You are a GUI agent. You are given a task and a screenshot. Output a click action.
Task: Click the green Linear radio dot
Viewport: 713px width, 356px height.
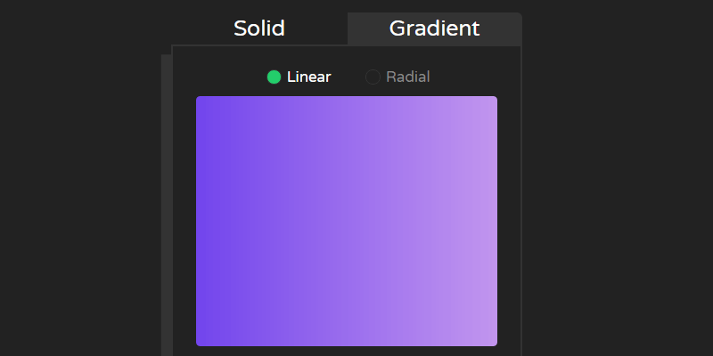tap(275, 77)
